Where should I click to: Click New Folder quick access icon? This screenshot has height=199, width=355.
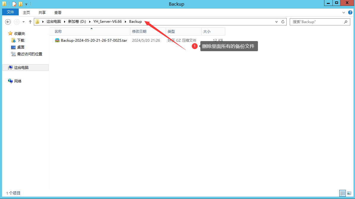click(20, 4)
